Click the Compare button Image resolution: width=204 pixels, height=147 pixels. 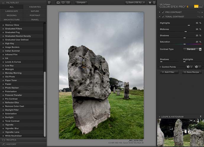(81, 2)
